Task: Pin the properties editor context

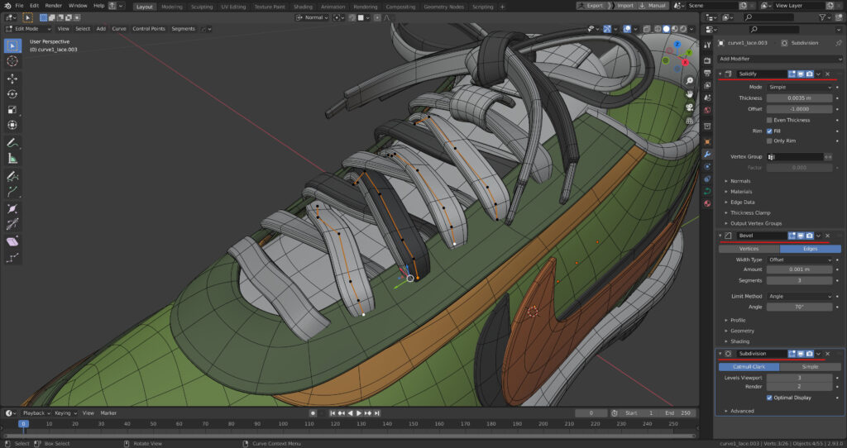Action: 839,43
